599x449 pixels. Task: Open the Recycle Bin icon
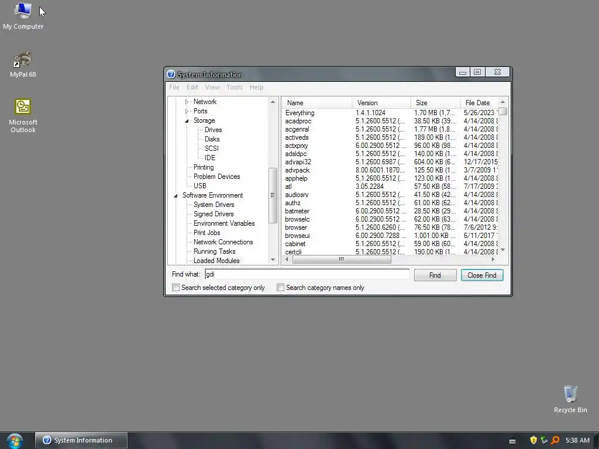pyautogui.click(x=570, y=399)
